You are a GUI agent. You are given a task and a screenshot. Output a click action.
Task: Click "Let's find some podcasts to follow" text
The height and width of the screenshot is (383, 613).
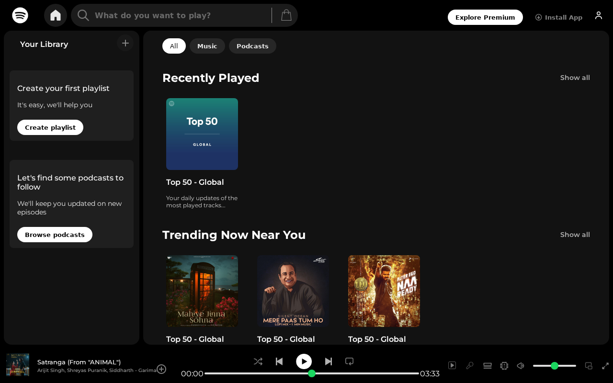tap(70, 182)
